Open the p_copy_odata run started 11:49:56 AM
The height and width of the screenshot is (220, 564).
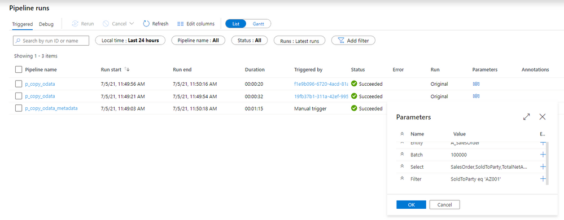pyautogui.click(x=40, y=83)
